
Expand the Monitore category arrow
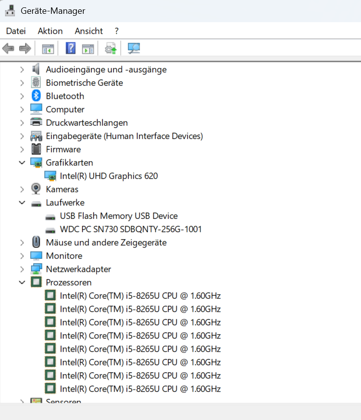coord(22,256)
